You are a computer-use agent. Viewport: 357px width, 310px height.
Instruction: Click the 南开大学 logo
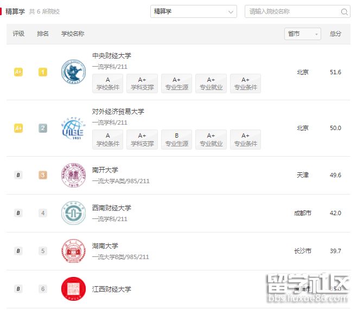[x=74, y=175]
